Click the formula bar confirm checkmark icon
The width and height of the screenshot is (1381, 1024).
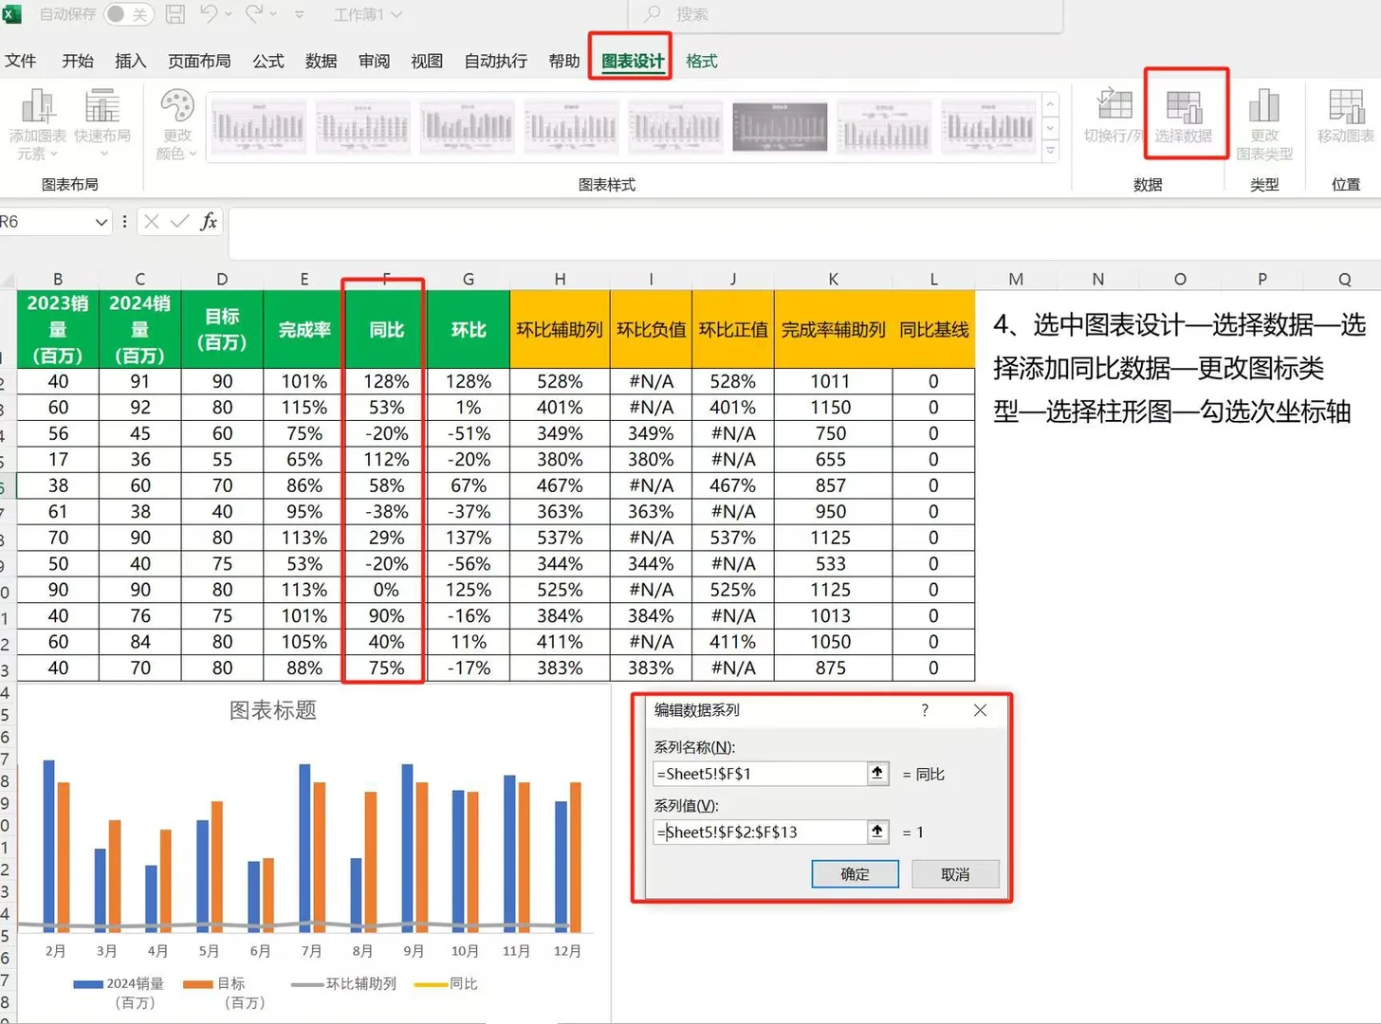tap(179, 222)
